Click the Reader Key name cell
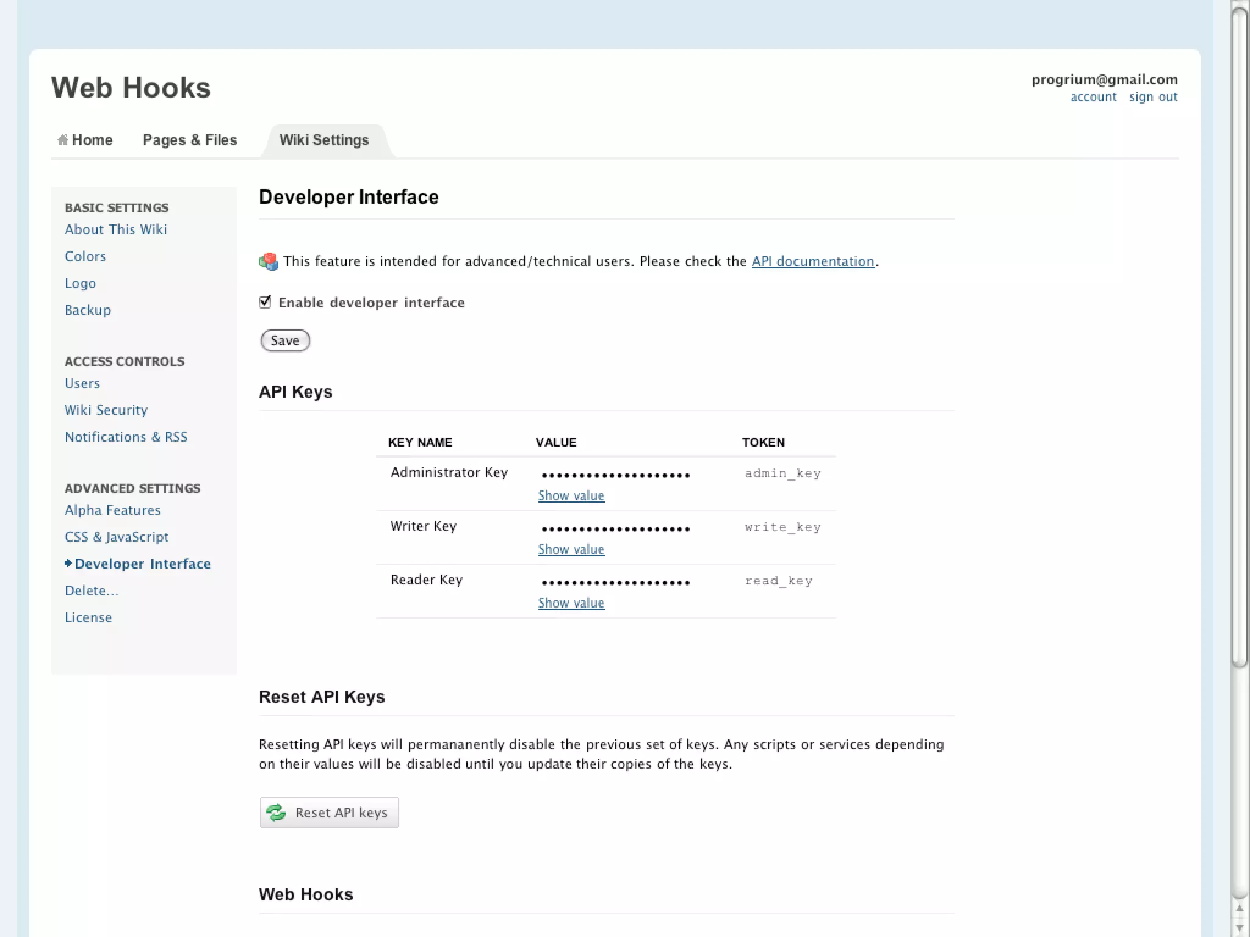 pyautogui.click(x=427, y=580)
